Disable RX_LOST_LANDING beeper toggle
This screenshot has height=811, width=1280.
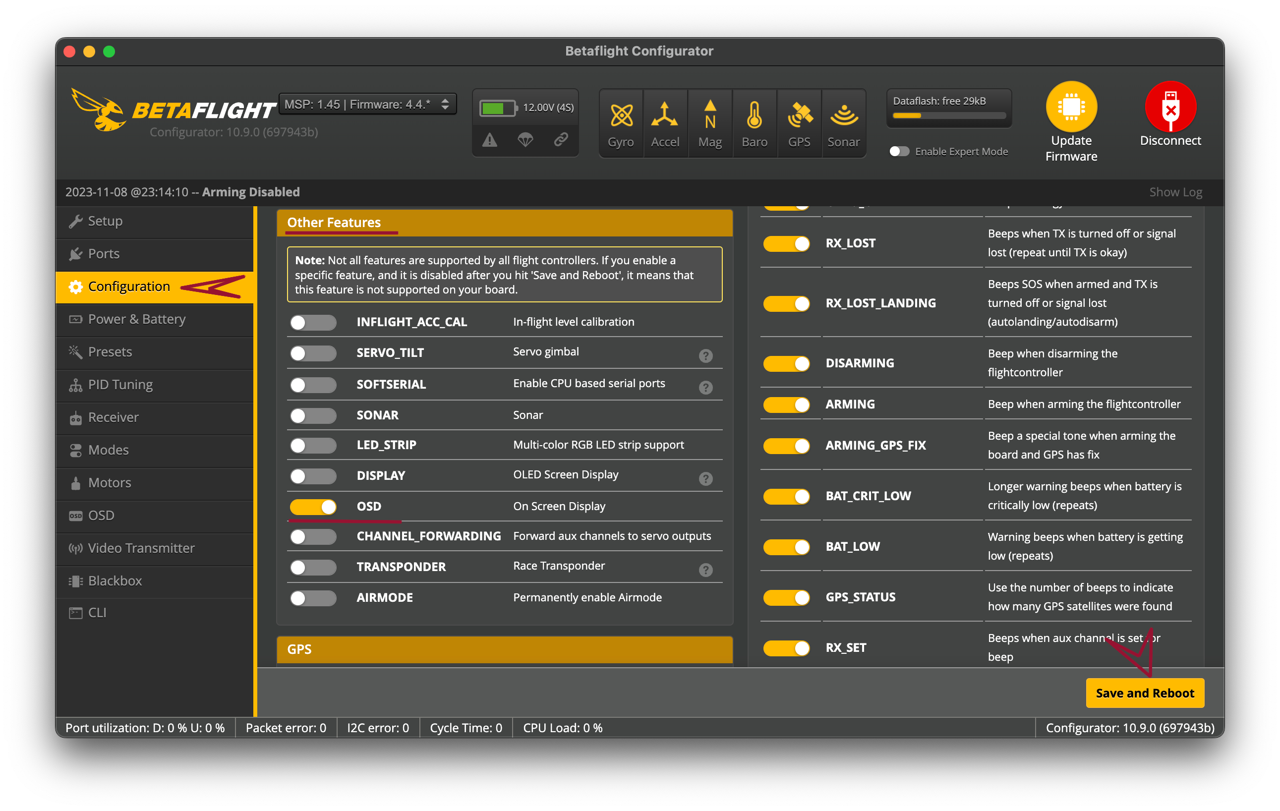(x=787, y=303)
